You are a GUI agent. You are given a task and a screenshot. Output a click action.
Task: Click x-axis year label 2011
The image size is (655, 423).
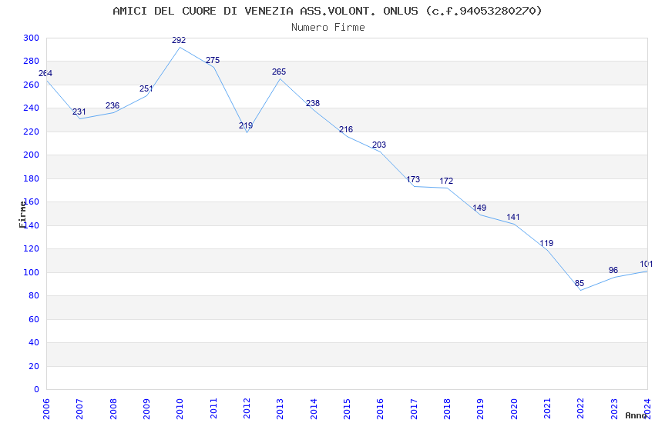pyautogui.click(x=213, y=409)
